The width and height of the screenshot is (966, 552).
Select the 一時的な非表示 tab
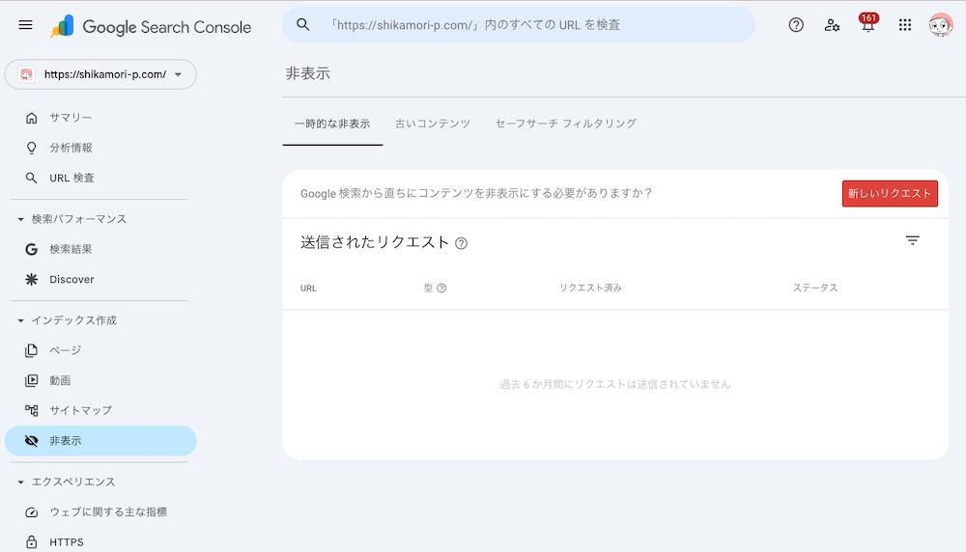pos(331,124)
